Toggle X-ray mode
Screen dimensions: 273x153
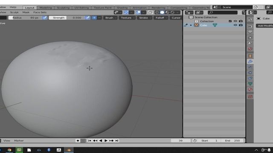(150, 12)
